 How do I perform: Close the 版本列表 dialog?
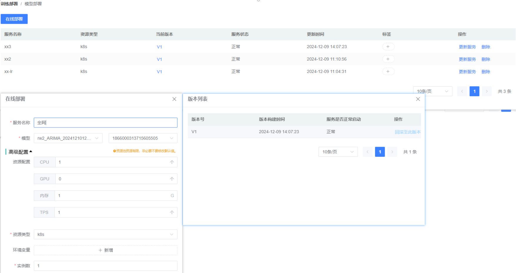click(418, 99)
